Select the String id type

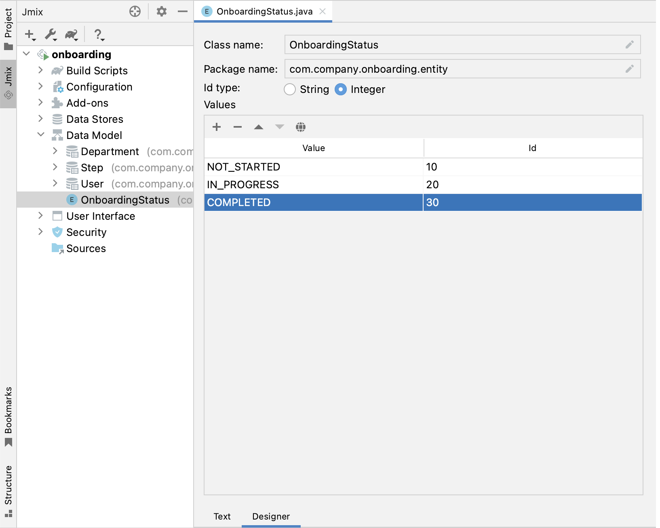tap(290, 89)
